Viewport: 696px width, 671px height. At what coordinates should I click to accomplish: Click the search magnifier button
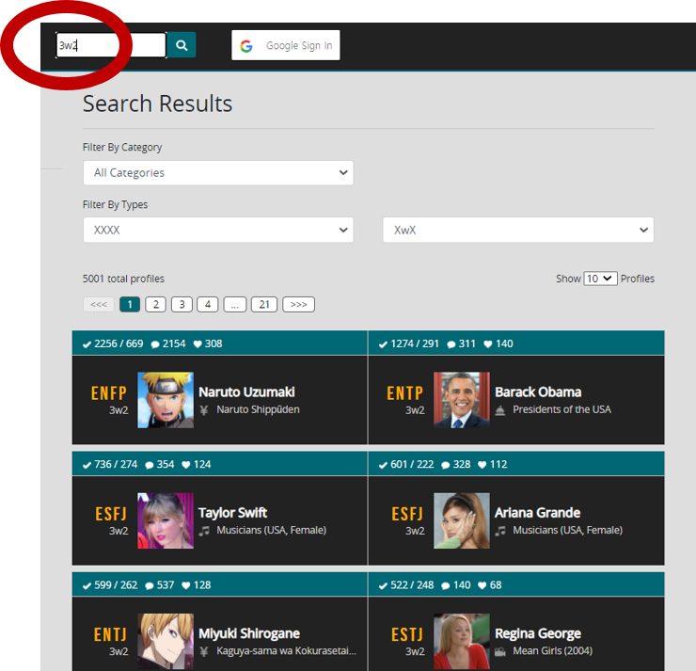click(x=182, y=45)
